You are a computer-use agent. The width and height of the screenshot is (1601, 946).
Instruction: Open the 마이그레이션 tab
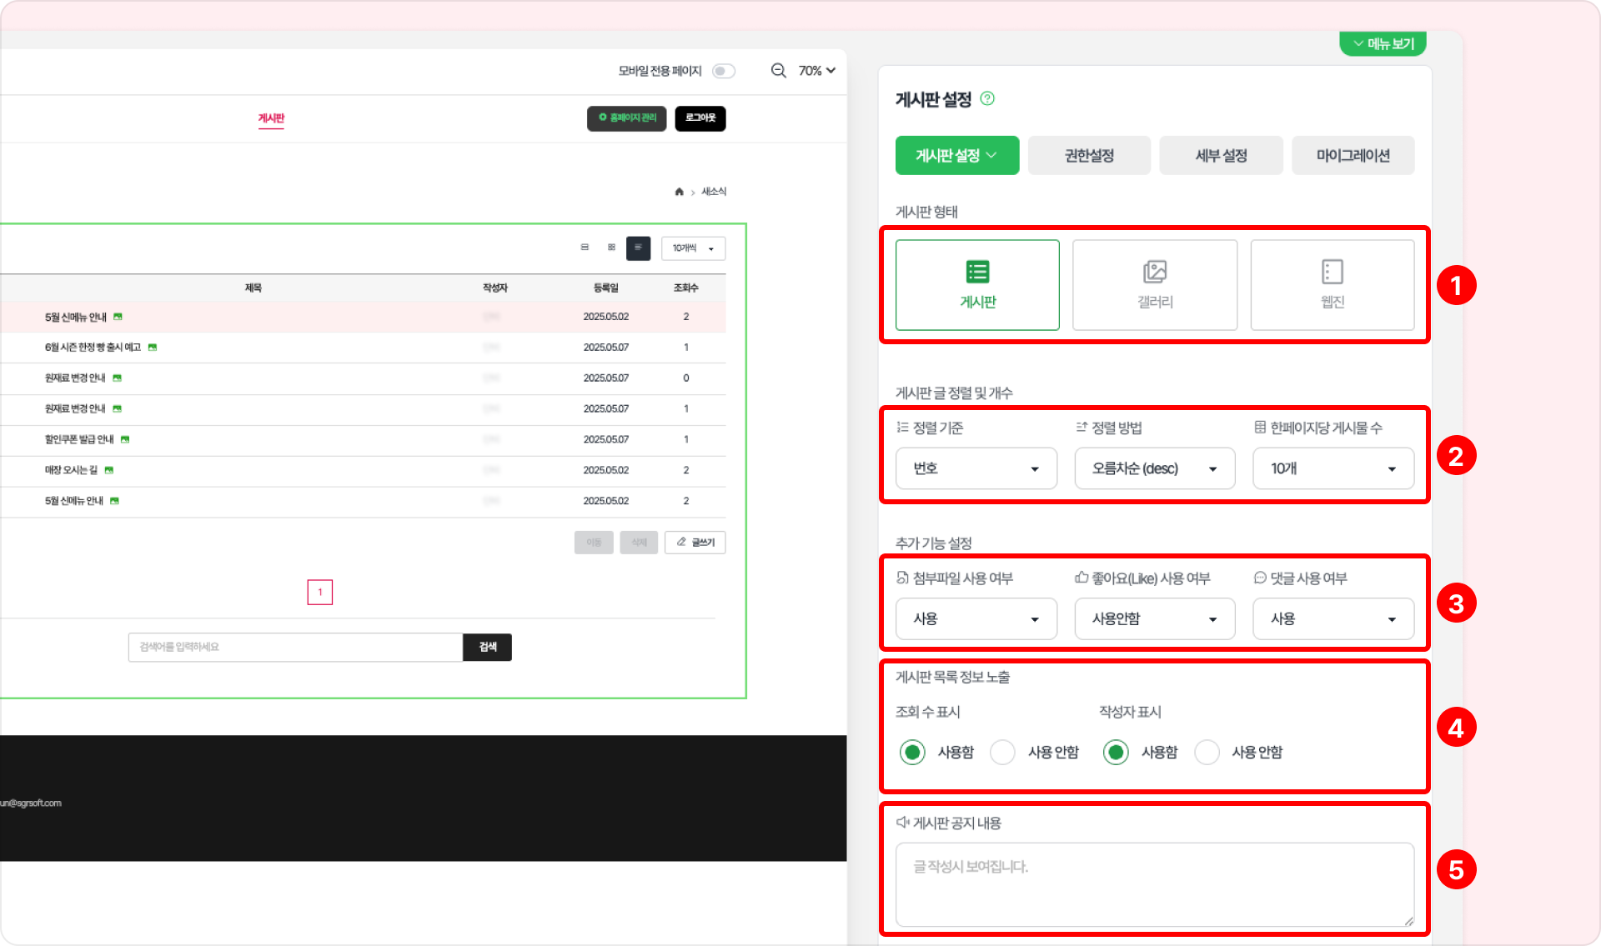pyautogui.click(x=1353, y=156)
